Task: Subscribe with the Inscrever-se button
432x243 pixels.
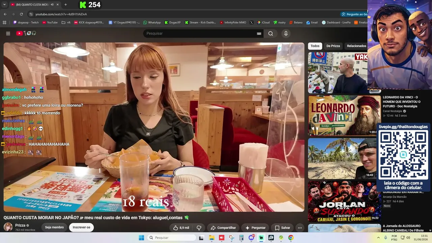Action: (x=81, y=227)
